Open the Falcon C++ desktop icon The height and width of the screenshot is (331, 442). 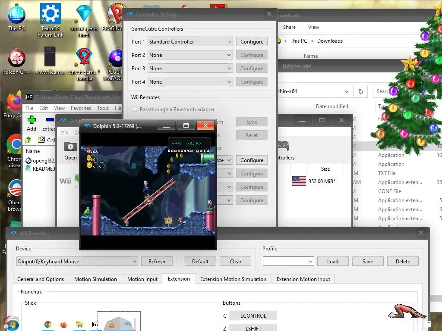(x=16, y=61)
